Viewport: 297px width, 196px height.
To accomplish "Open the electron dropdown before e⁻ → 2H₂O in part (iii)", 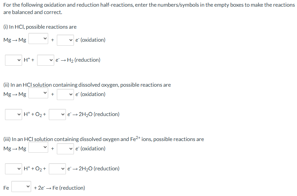I will (x=57, y=168).
